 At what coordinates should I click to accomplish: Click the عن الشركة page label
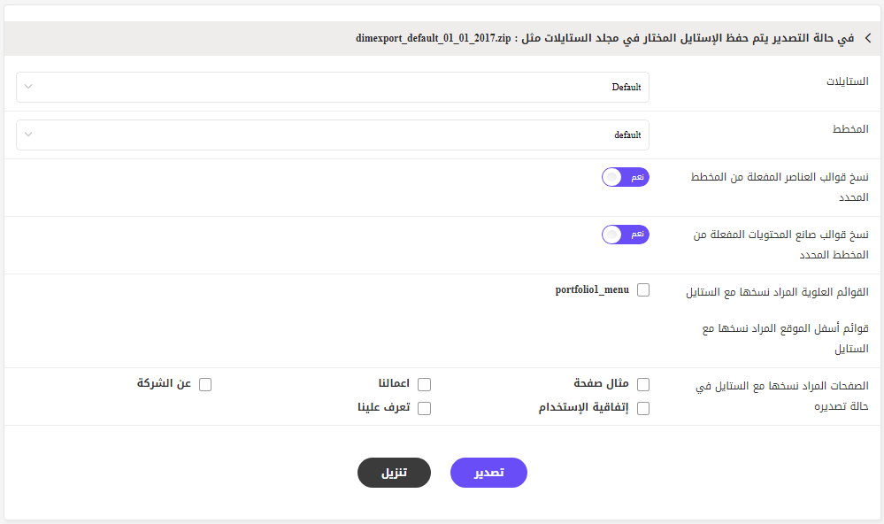click(x=164, y=383)
